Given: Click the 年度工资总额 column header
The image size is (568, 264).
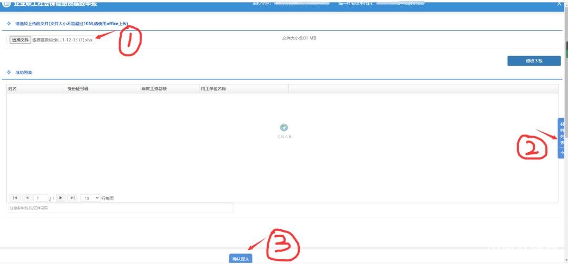Looking at the screenshot, I should click(154, 89).
